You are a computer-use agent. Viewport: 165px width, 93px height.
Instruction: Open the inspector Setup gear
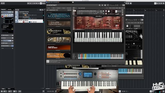point(13,48)
